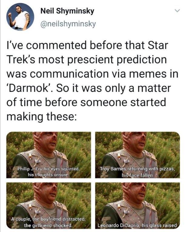
Task: Click caption 'Troy Barnes returning with pizzas'
Action: coord(137,169)
